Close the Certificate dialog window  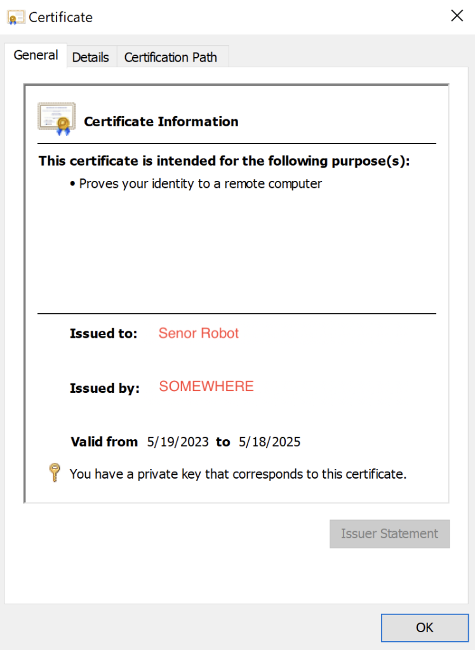(x=457, y=17)
